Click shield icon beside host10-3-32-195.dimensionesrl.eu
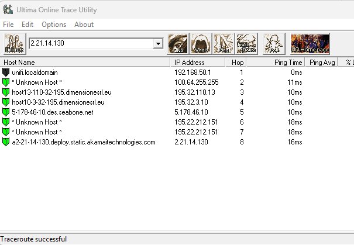Viewport: 354px width, 245px height. click(x=6, y=102)
